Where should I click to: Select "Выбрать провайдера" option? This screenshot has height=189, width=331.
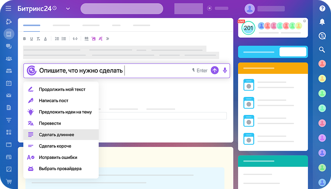point(60,169)
